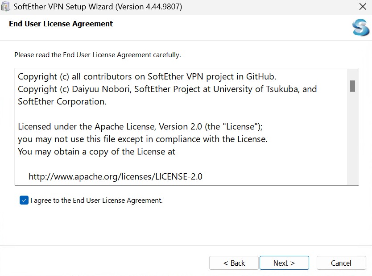Click the "You may obtain a copy" line
The width and height of the screenshot is (372, 276).
coord(96,151)
